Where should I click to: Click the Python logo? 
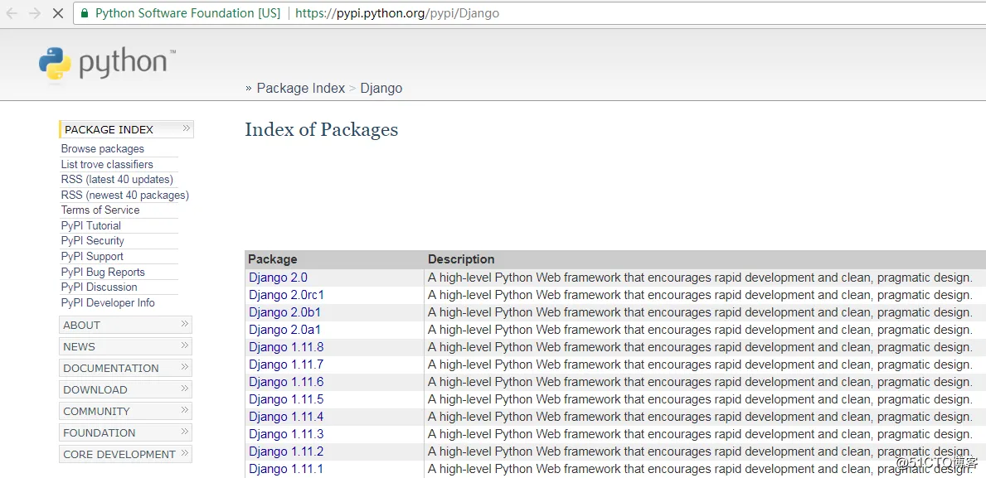coord(107,64)
